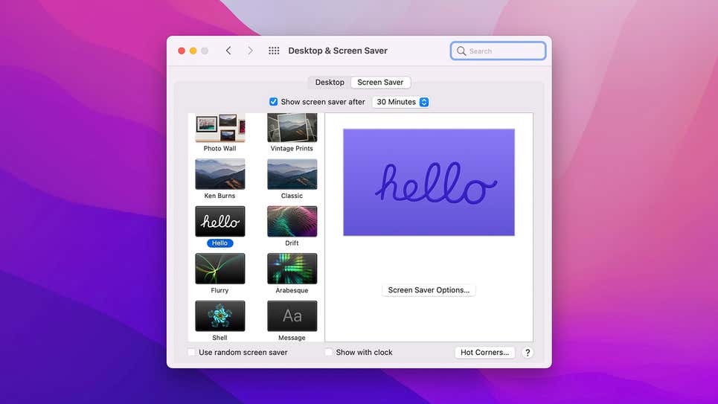Image resolution: width=718 pixels, height=404 pixels.
Task: Open Hot Corners settings
Action: [x=485, y=352]
